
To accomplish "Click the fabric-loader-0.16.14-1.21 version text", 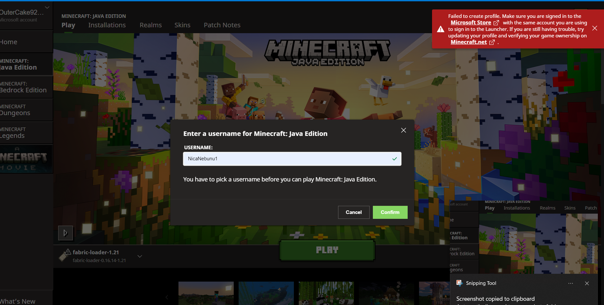I will tap(99, 260).
